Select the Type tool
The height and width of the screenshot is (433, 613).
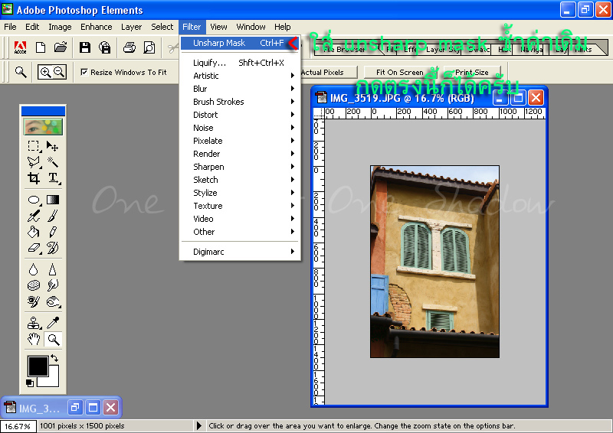click(x=52, y=178)
